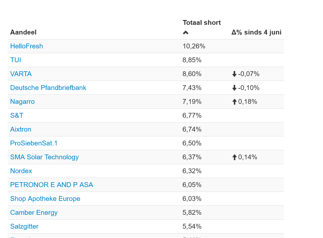Click the up arrow icon beside SMA Solar's 0,14%
The height and width of the screenshot is (238, 323).
pos(234,157)
